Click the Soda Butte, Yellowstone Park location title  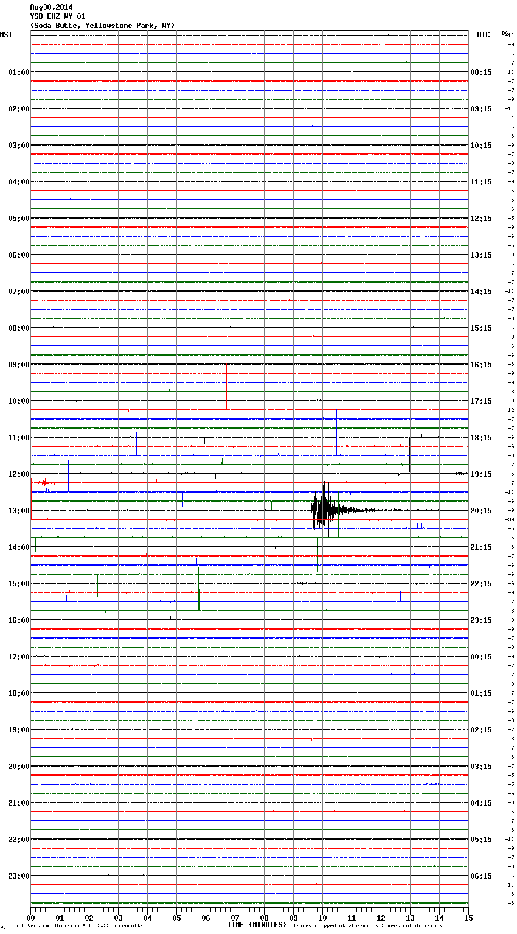(102, 26)
